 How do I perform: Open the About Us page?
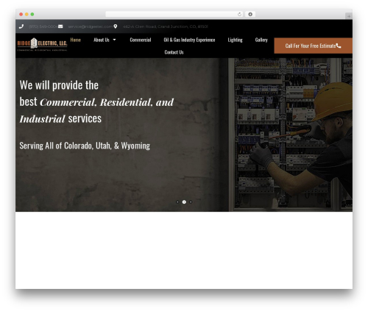tap(102, 40)
